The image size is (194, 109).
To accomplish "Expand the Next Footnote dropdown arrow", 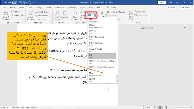I will click(x=50, y=15).
